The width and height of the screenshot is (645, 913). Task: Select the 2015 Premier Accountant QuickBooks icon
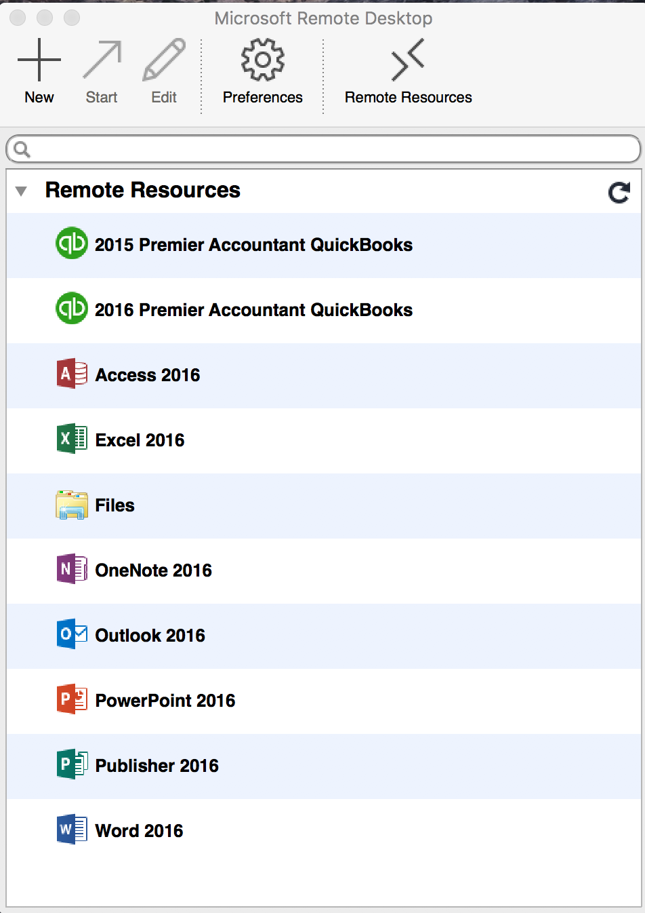click(x=72, y=243)
